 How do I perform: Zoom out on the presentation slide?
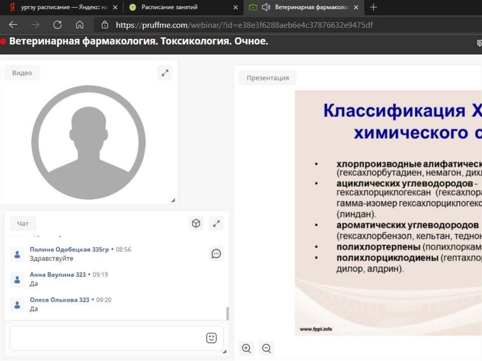coord(266,348)
